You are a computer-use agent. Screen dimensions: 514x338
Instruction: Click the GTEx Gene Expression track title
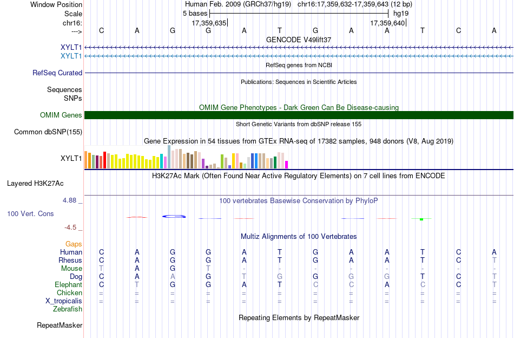(299, 141)
